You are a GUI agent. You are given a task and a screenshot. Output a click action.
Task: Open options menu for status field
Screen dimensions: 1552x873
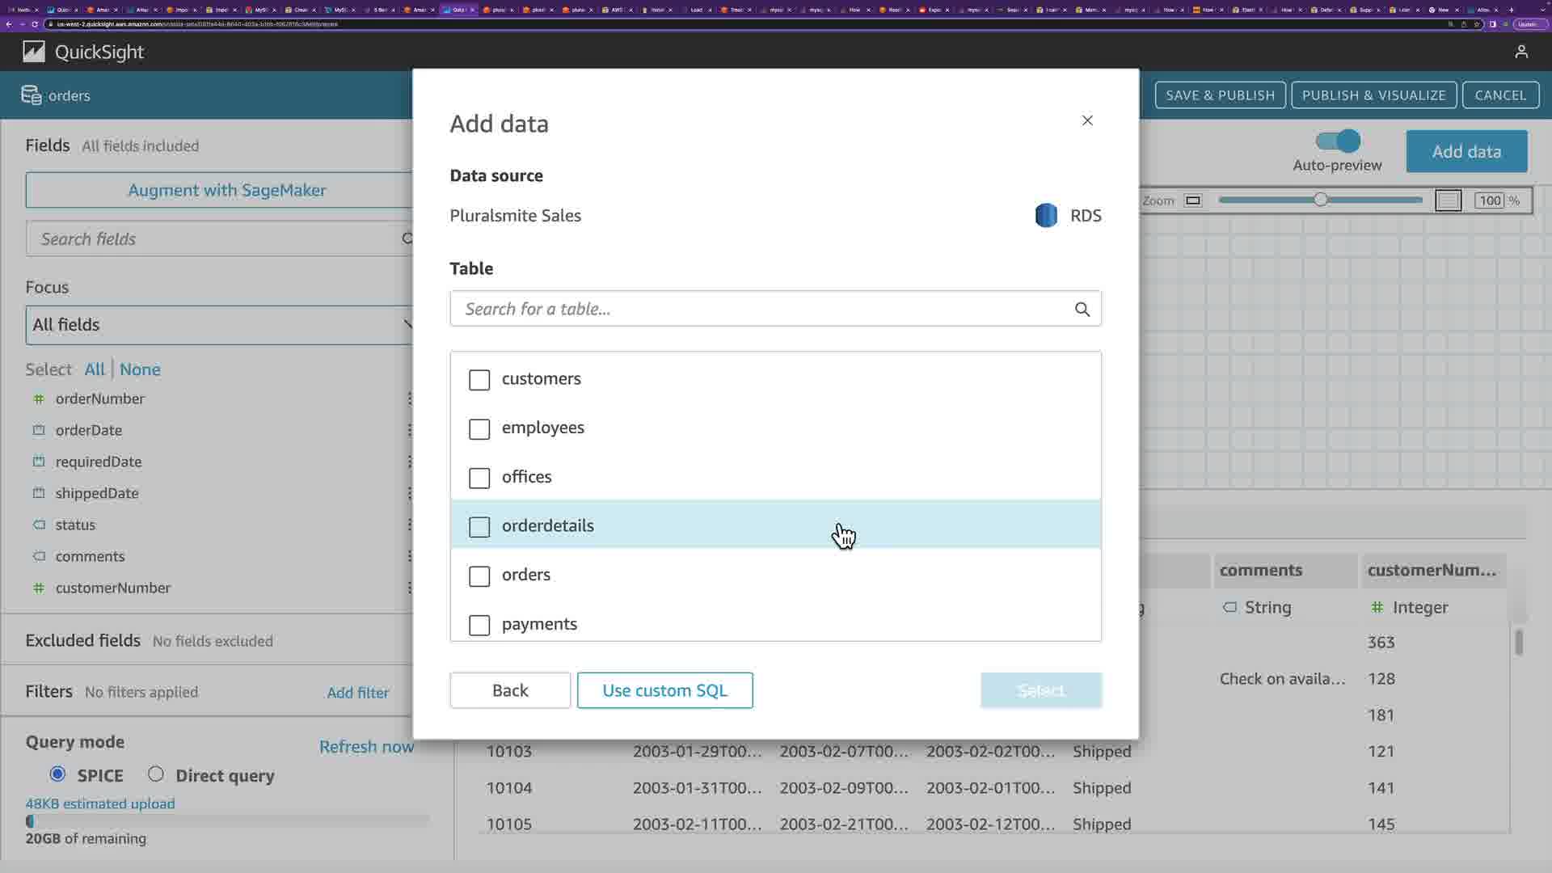[409, 525]
